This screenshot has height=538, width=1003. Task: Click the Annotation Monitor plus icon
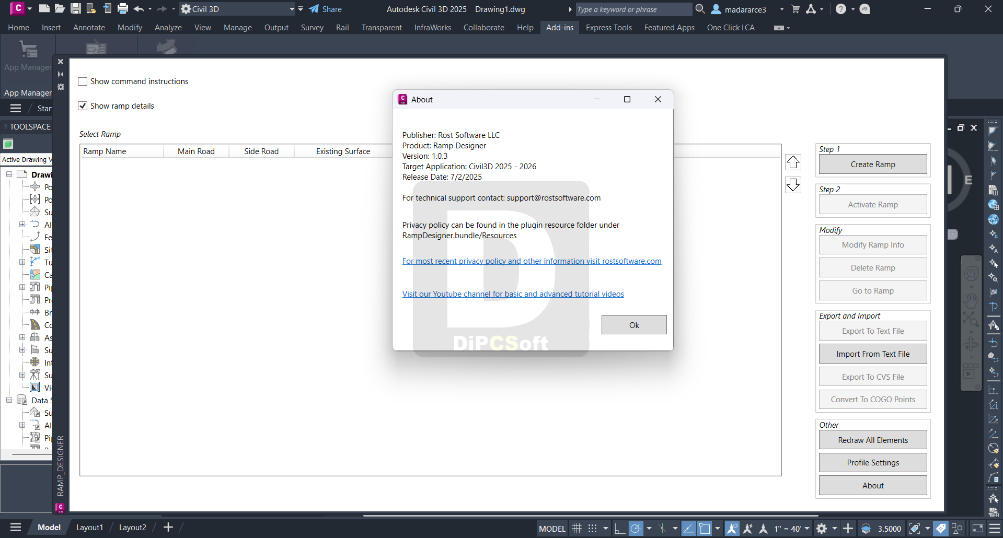[848, 529]
